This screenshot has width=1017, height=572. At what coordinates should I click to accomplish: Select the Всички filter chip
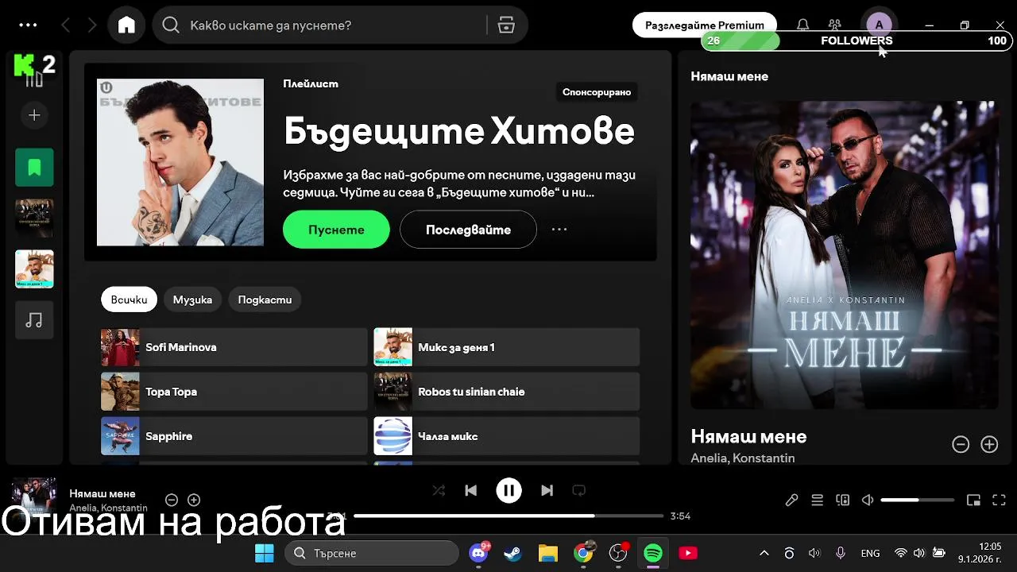pyautogui.click(x=129, y=300)
